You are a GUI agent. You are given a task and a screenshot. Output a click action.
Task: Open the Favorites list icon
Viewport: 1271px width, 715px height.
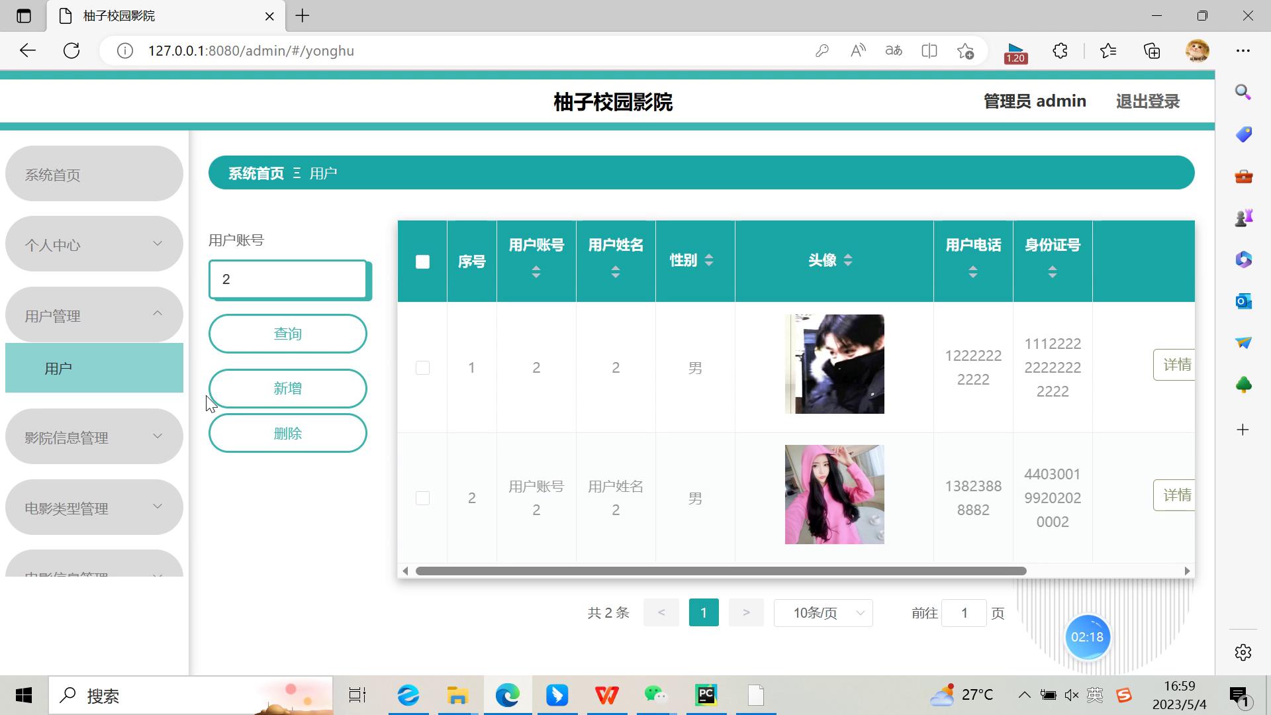1108,51
